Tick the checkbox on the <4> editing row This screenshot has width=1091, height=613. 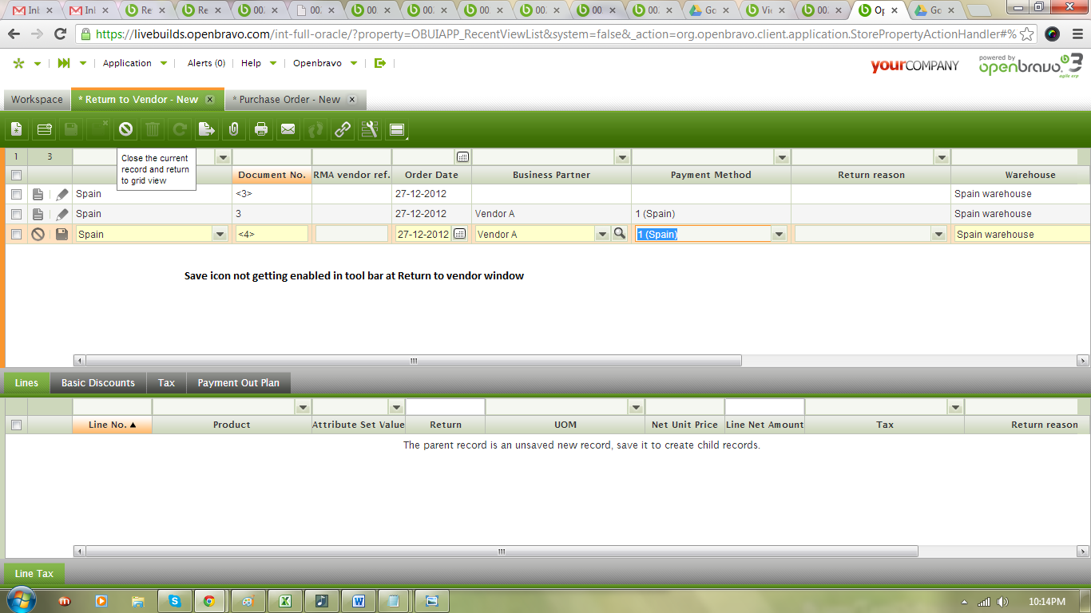click(x=16, y=234)
